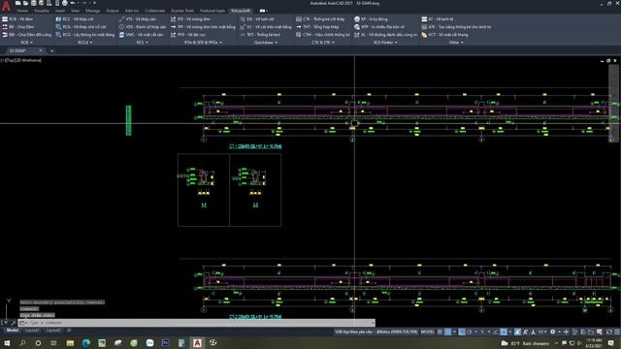Open a new drawing tab with plus

tap(51, 50)
